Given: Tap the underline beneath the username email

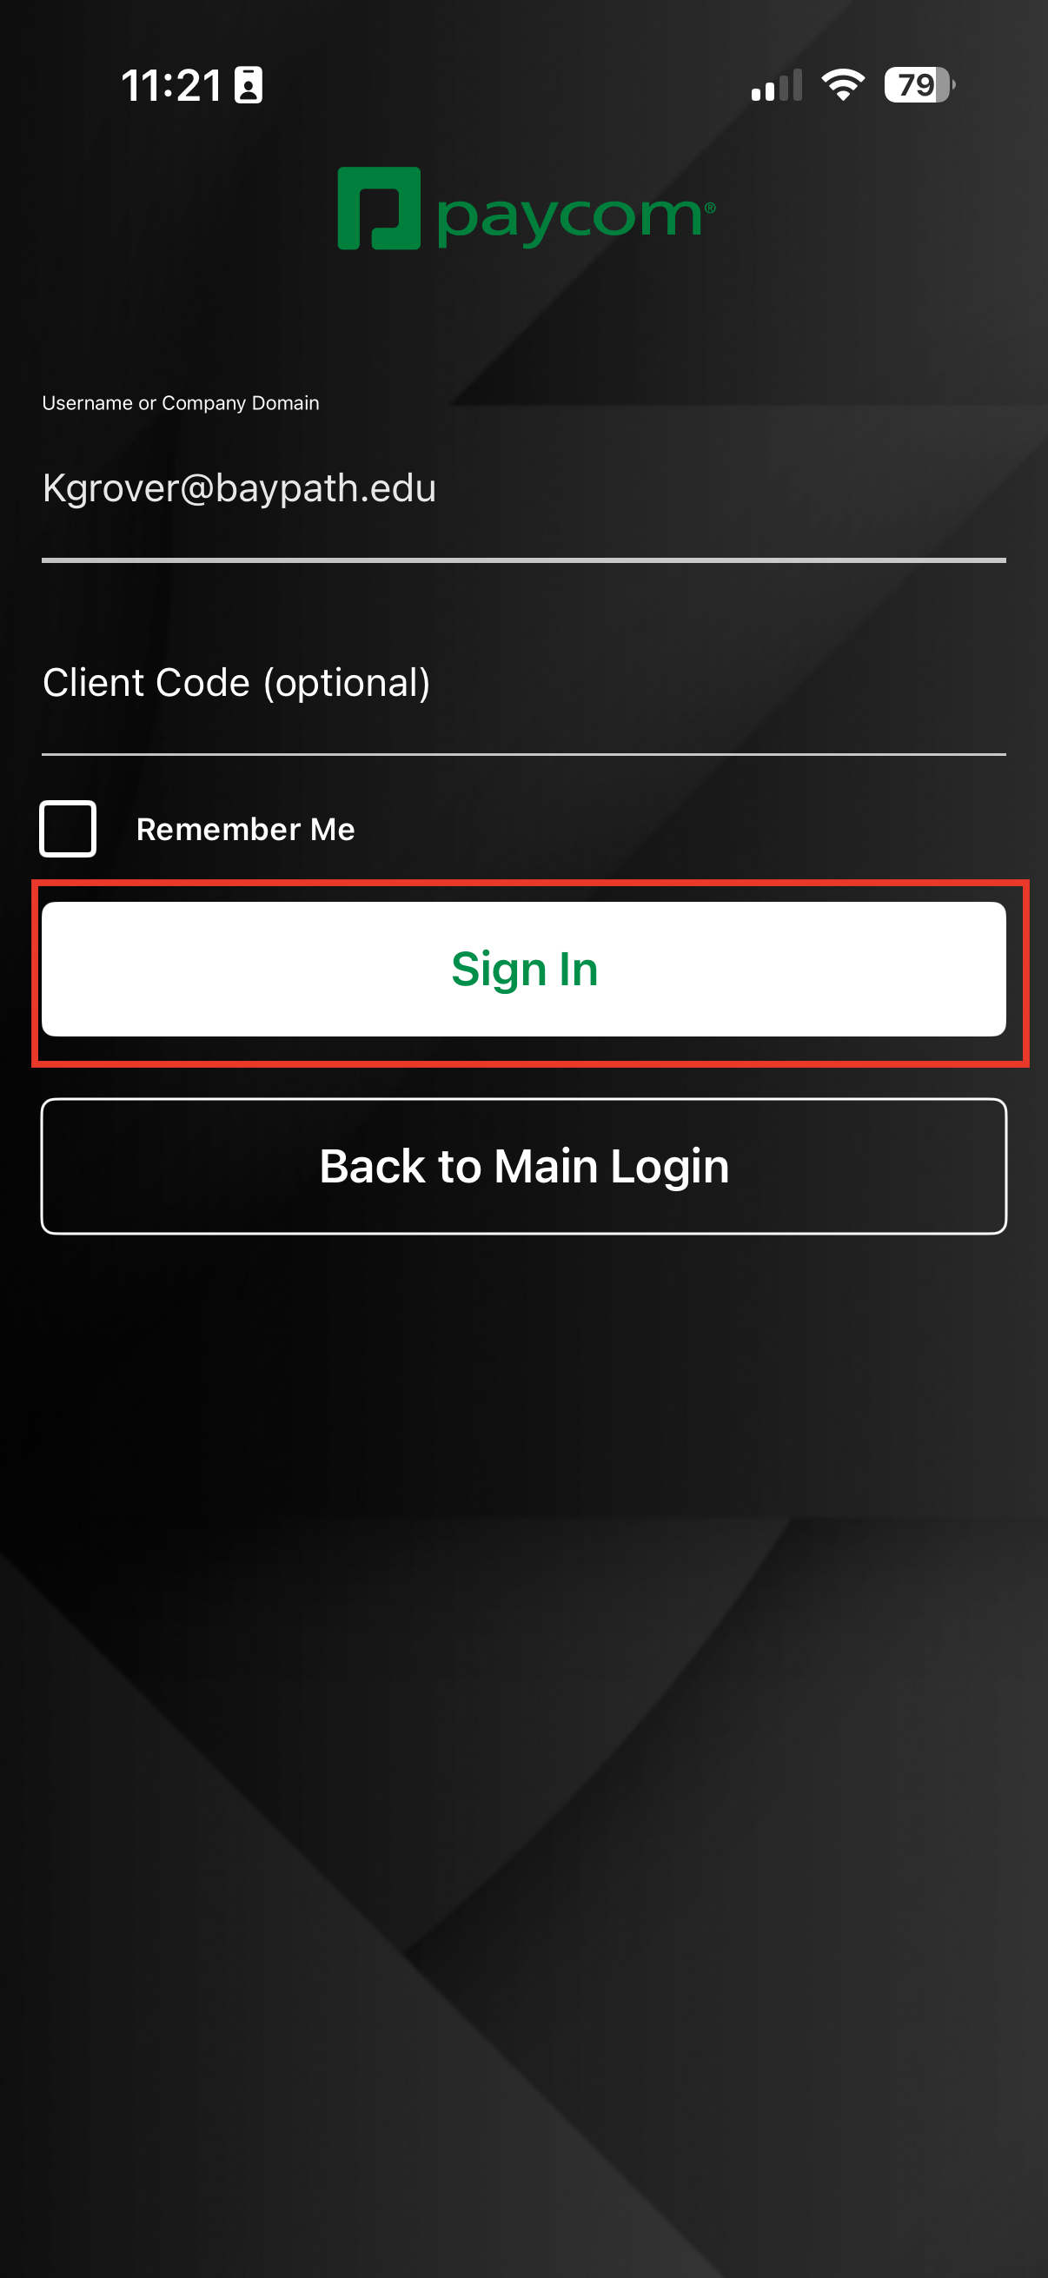Looking at the screenshot, I should pyautogui.click(x=523, y=560).
